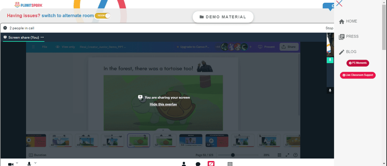Open the DEMO MATERIAL button
This screenshot has height=166, width=387.
coord(223,17)
